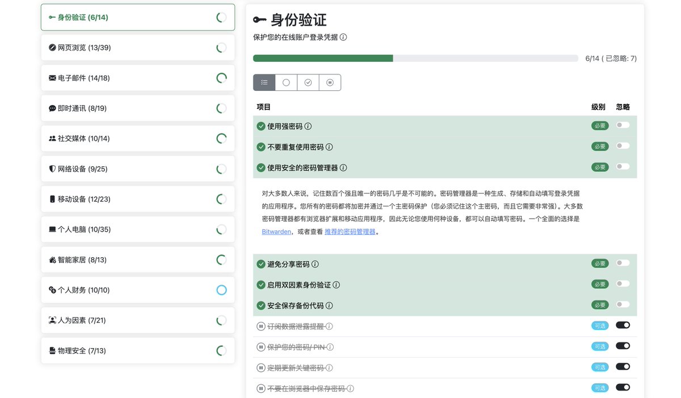
Task: Filter by ignored items pause button
Action: (330, 82)
